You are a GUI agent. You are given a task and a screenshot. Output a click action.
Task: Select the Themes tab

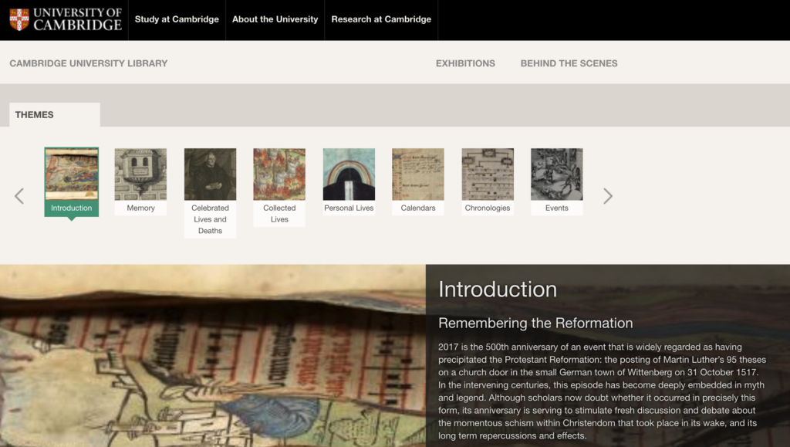pyautogui.click(x=35, y=115)
